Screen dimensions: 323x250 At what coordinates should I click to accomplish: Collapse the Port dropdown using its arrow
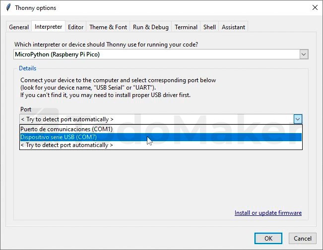coord(298,119)
